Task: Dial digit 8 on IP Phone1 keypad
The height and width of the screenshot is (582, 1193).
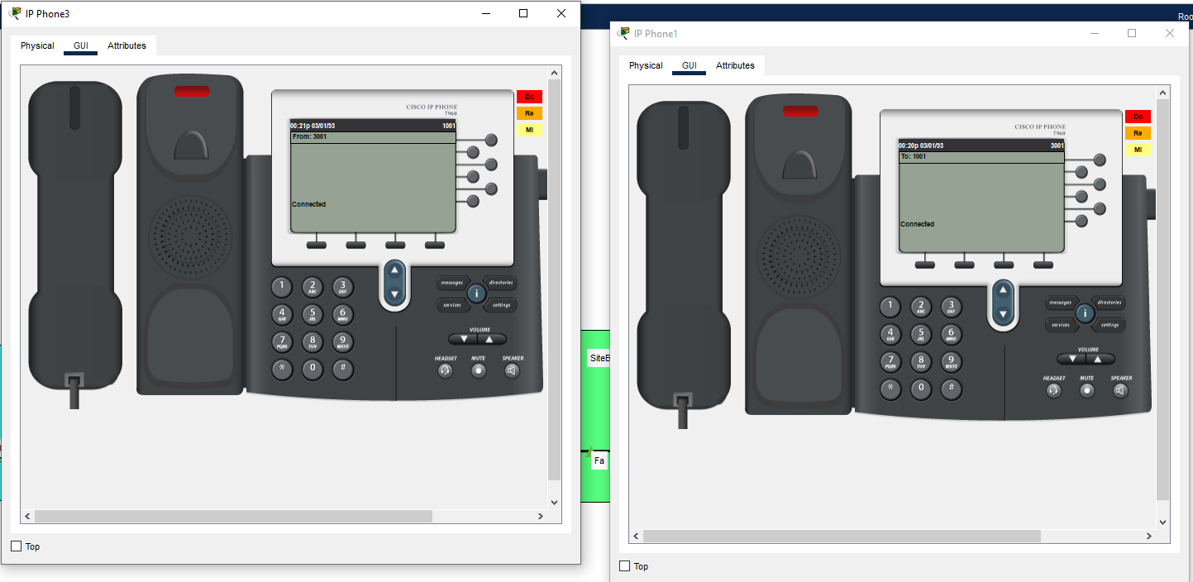Action: pos(921,360)
